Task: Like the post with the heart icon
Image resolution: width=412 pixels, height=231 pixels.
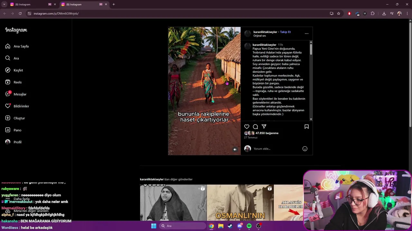Action: [247, 127]
